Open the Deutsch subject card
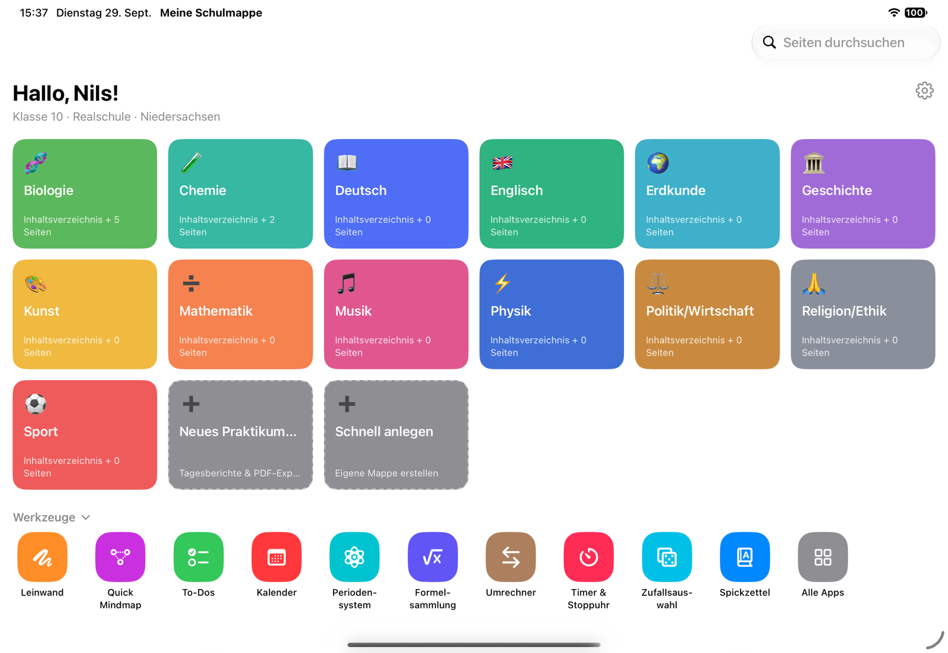Viewport: 948px width, 653px height. pos(396,194)
